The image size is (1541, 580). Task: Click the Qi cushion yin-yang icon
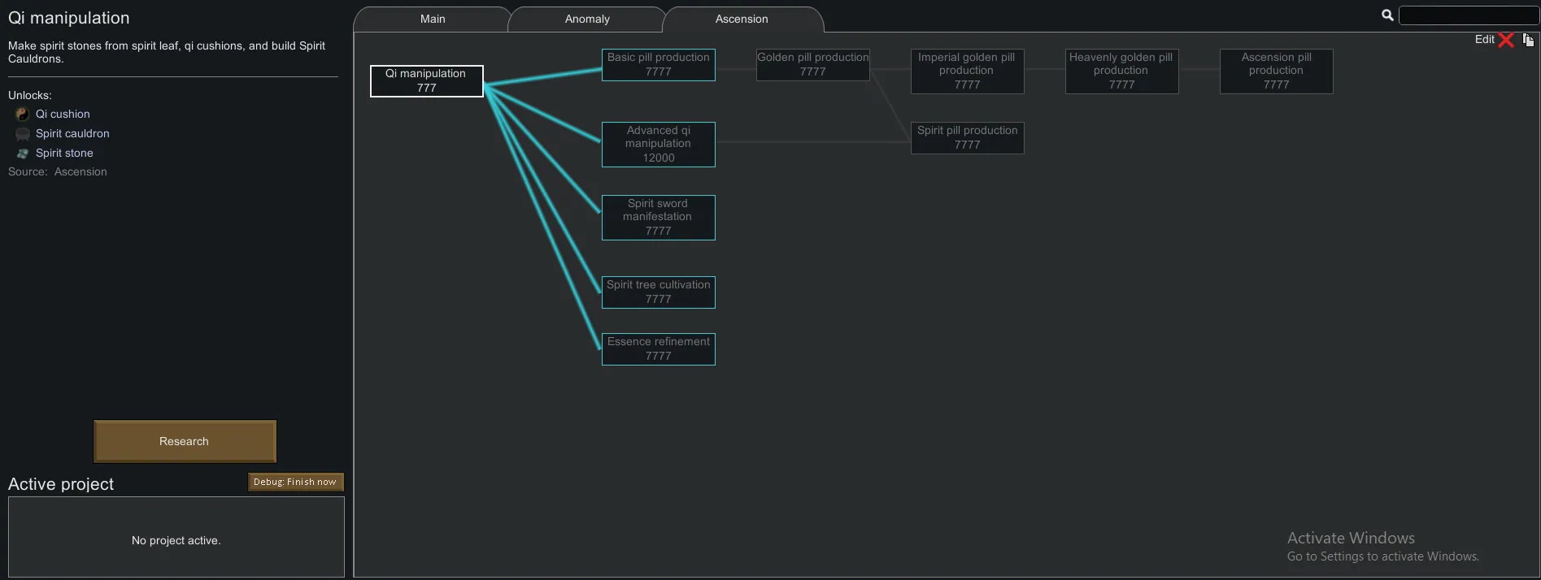pyautogui.click(x=22, y=114)
